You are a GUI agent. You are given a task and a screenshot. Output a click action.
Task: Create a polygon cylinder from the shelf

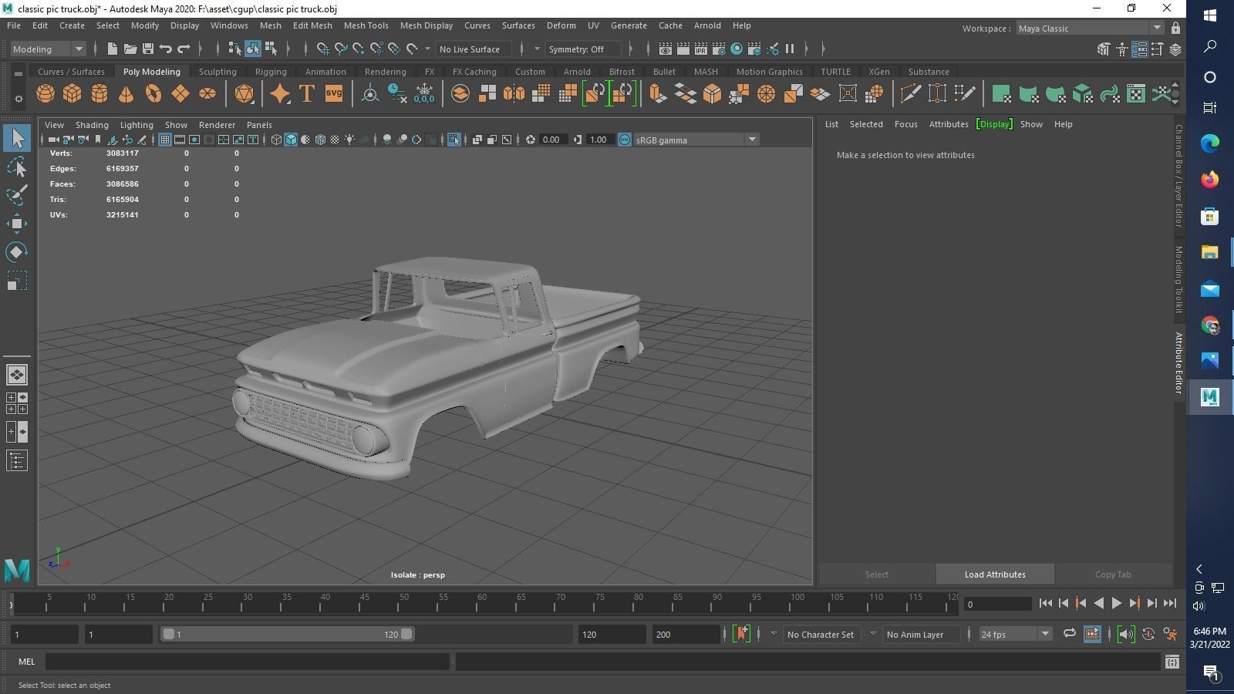(99, 94)
